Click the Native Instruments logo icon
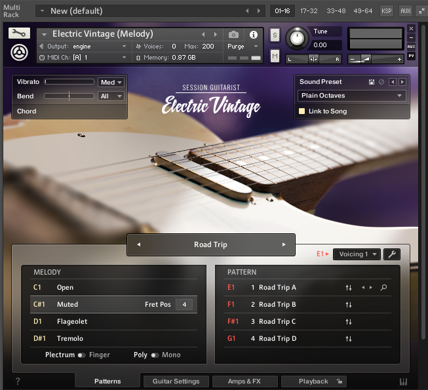 19,52
